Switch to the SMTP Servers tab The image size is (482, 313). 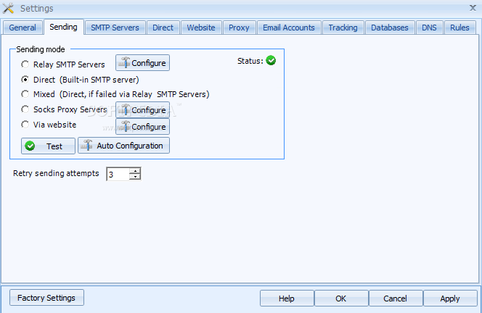[x=115, y=28]
